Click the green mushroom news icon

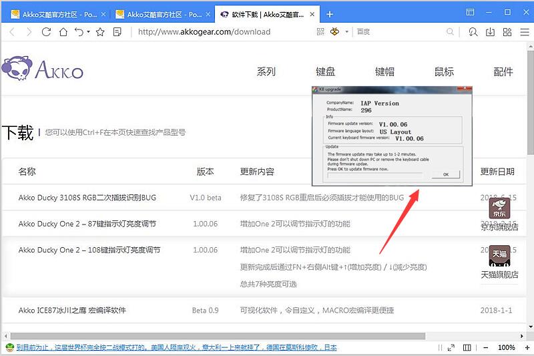pyautogui.click(x=10, y=347)
